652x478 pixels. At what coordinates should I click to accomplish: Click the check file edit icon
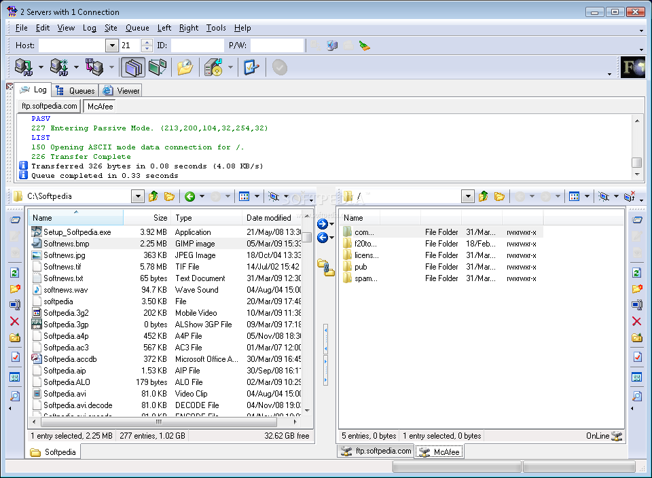[251, 67]
